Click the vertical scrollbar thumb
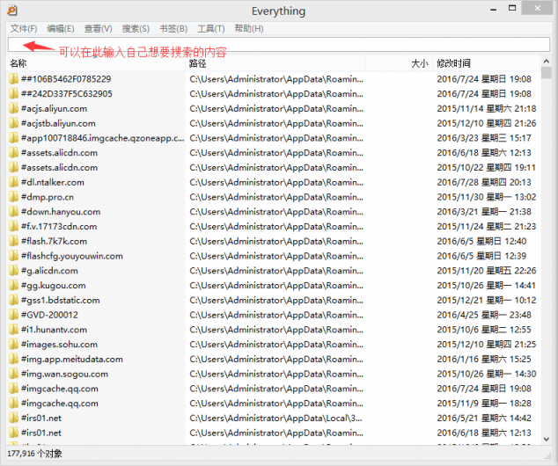This screenshot has width=558, height=466. pos(547,73)
